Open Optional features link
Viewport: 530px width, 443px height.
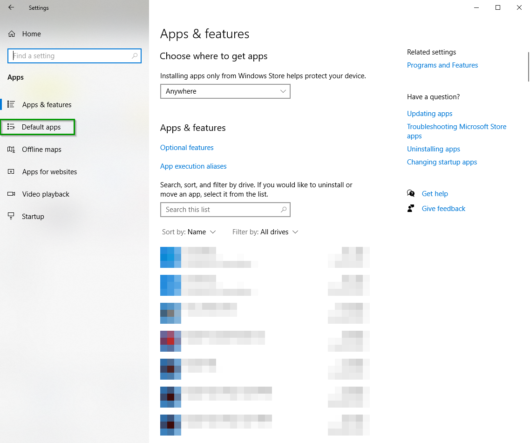coord(187,148)
